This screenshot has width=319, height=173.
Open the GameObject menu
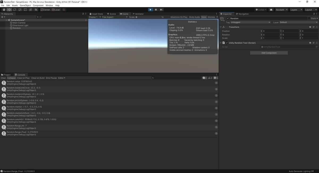[x=25, y=5]
